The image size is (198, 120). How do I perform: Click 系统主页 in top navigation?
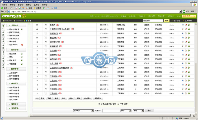(x=152, y=16)
